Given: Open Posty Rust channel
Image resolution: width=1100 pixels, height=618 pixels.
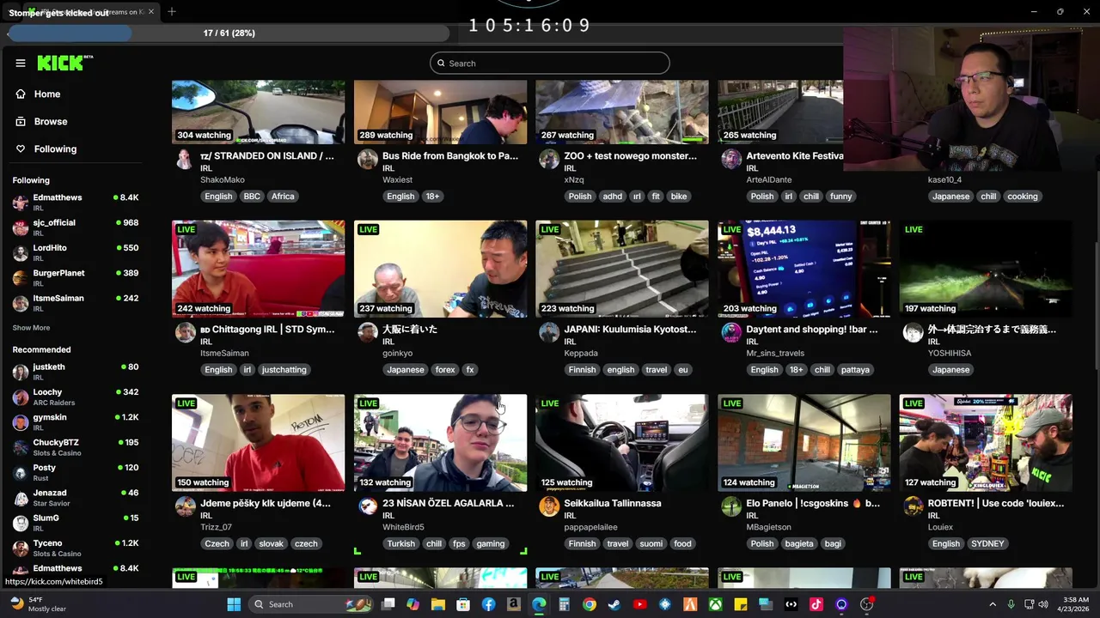Looking at the screenshot, I should (x=76, y=472).
